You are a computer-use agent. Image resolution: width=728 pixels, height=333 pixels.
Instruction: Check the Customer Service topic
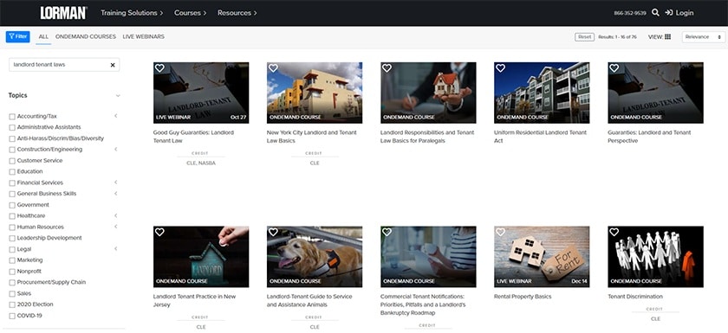pyautogui.click(x=12, y=161)
